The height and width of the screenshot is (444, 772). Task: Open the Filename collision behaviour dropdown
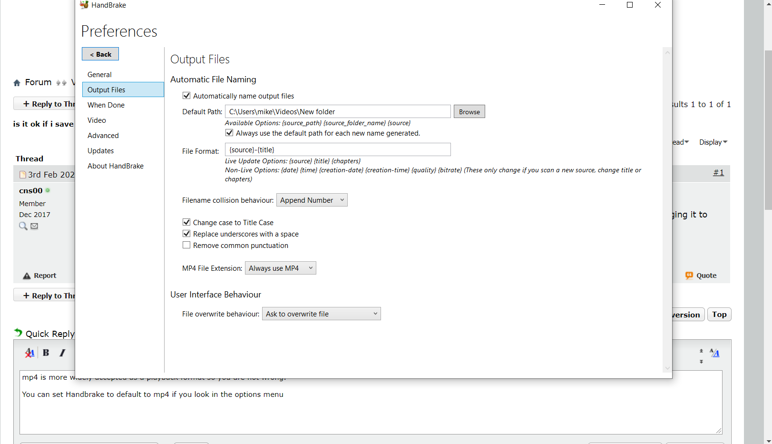312,200
